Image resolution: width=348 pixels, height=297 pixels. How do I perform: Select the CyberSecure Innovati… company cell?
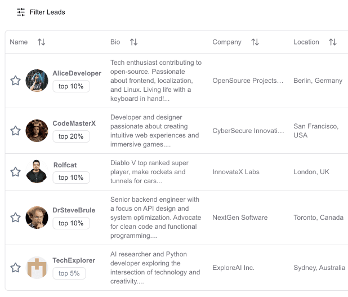pos(248,131)
